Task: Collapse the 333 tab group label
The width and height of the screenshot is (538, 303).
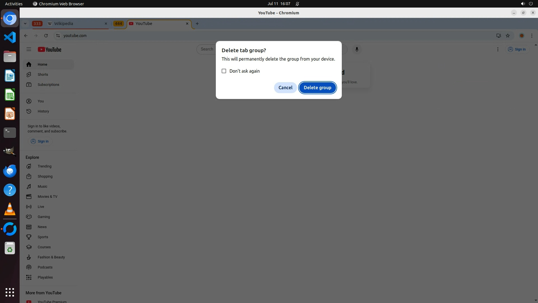Action: click(x=37, y=24)
